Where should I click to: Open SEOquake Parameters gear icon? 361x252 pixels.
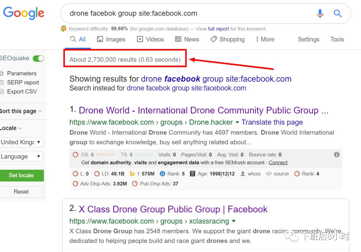point(2,73)
